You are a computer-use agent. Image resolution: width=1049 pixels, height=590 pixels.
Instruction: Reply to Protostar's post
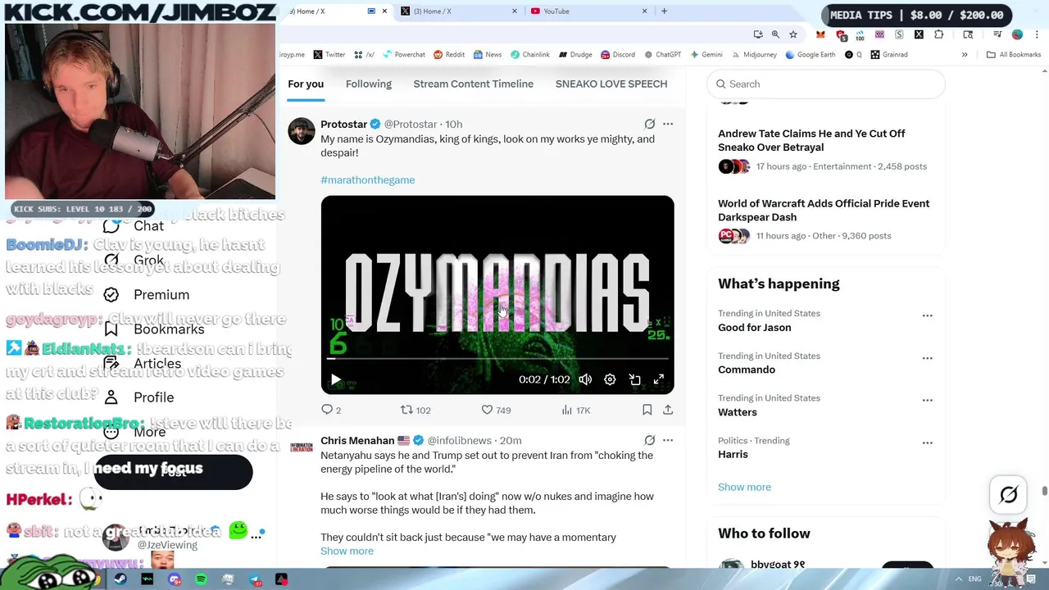pyautogui.click(x=331, y=410)
